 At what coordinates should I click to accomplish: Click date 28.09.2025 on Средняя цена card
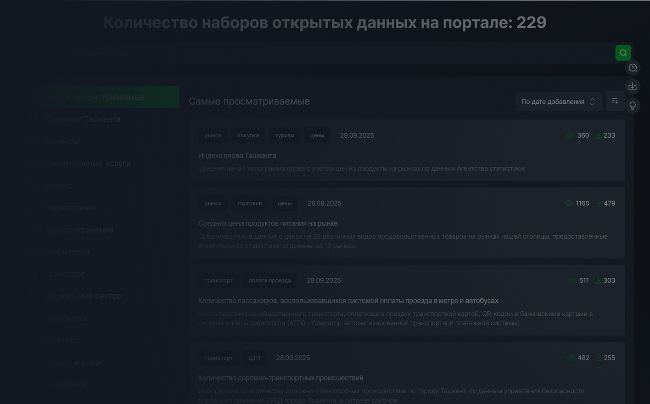[x=325, y=203]
